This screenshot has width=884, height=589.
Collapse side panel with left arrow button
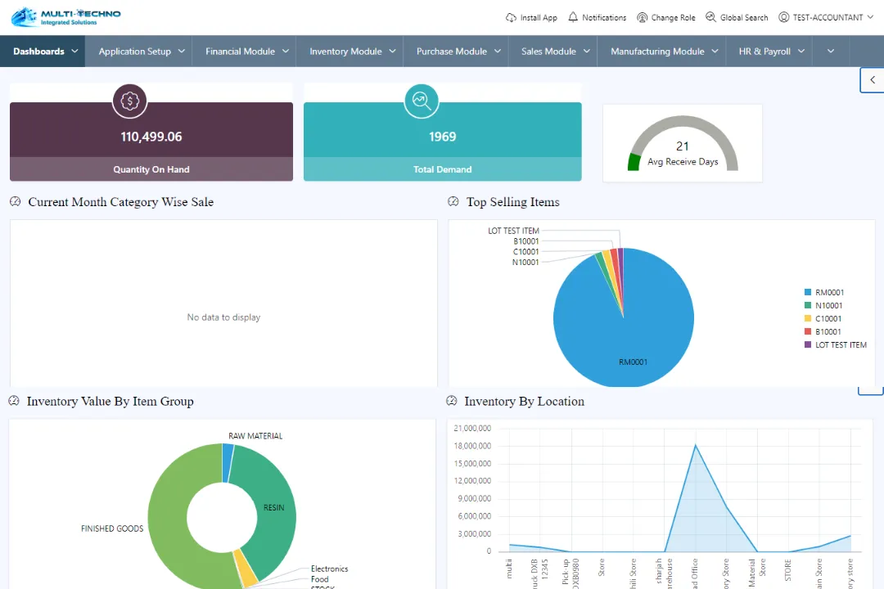click(873, 80)
